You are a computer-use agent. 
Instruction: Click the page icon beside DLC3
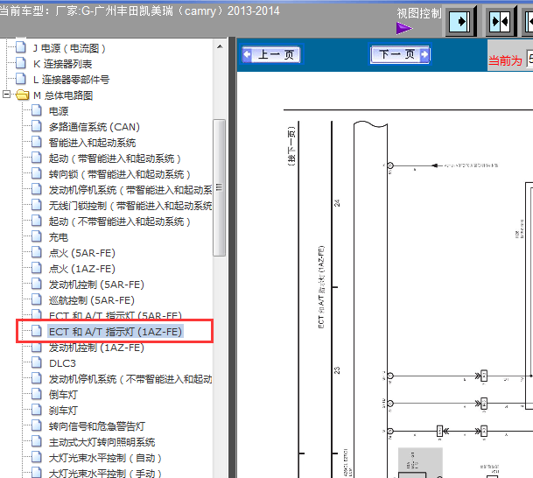pos(37,362)
